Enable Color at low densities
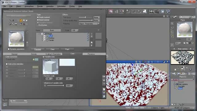Screen dimensions: 197x111 7,64
